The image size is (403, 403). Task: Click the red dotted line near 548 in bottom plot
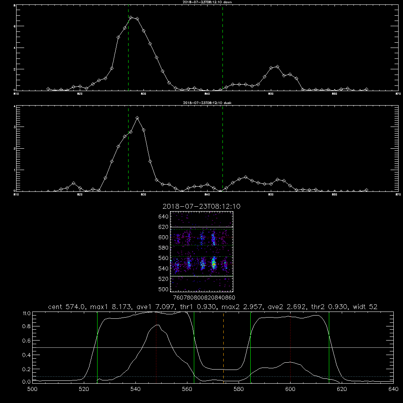tap(156, 347)
